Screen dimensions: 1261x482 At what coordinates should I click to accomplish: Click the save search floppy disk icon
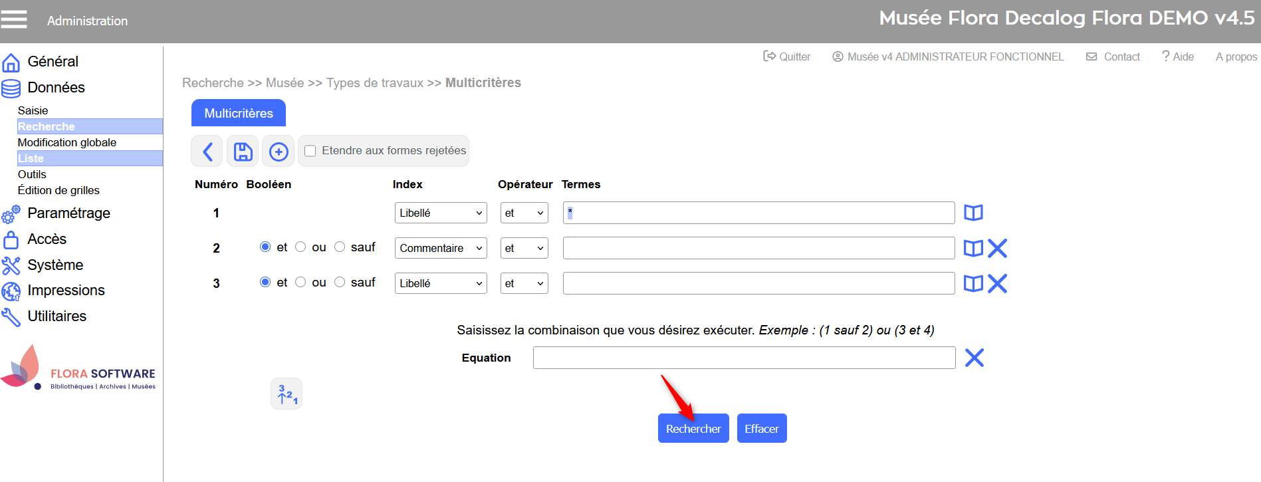click(x=243, y=152)
